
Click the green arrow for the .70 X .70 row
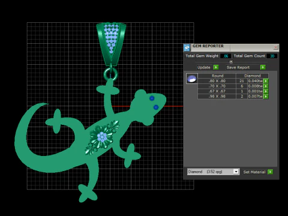point(266,86)
